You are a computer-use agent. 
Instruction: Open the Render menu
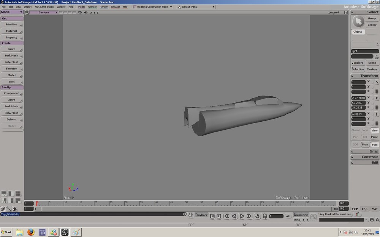[103, 7]
